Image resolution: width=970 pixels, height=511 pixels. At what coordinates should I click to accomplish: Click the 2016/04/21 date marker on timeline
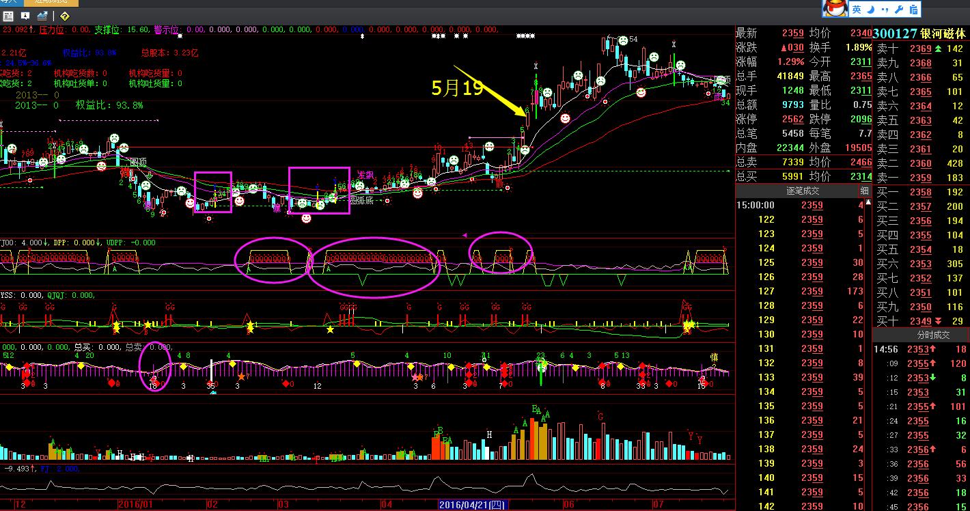click(472, 505)
